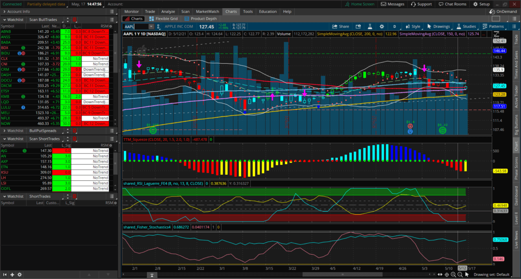
Task: Click detach window icon beside OnDemand
Action: tap(496, 19)
